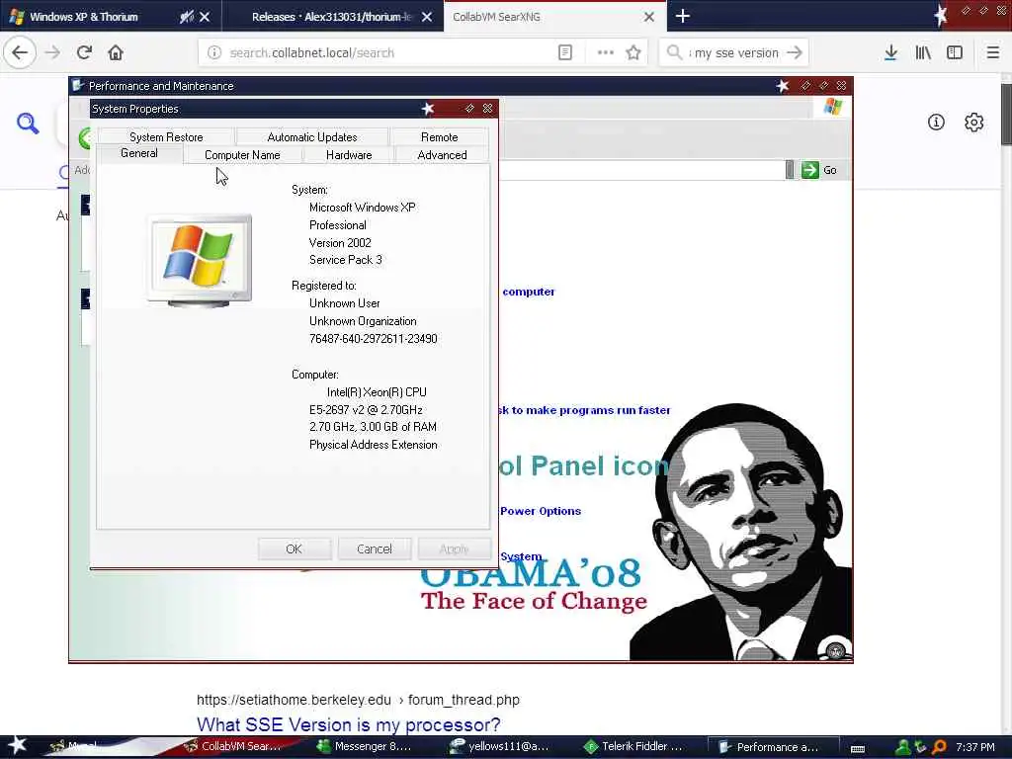
Task: Click green Go arrow in Control Panel
Action: coord(810,170)
